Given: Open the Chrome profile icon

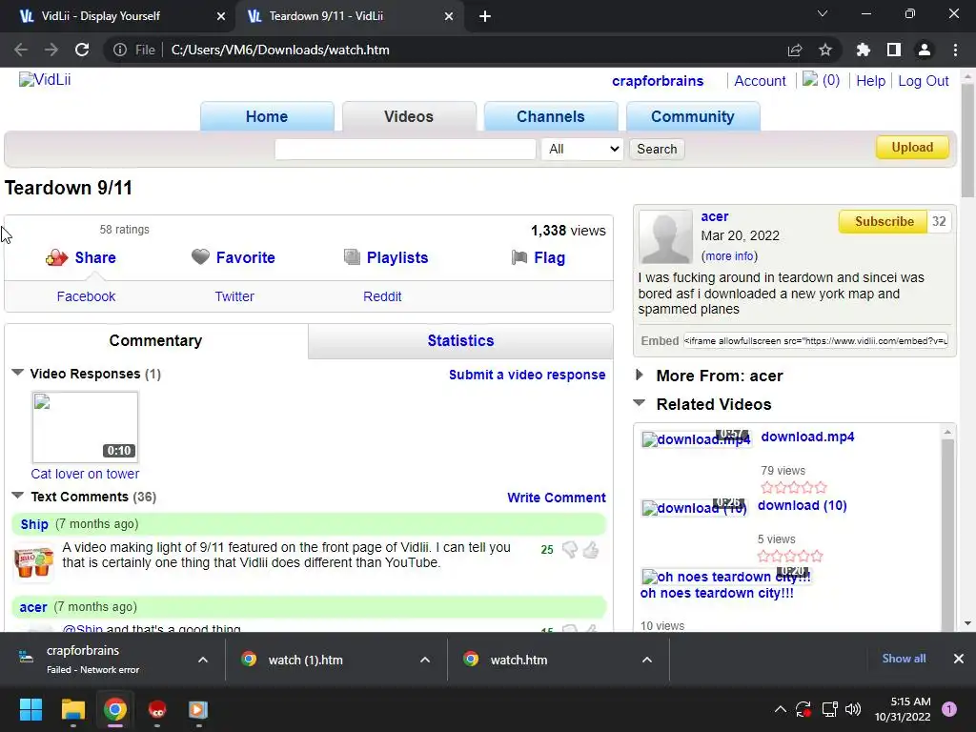Looking at the screenshot, I should [x=925, y=50].
